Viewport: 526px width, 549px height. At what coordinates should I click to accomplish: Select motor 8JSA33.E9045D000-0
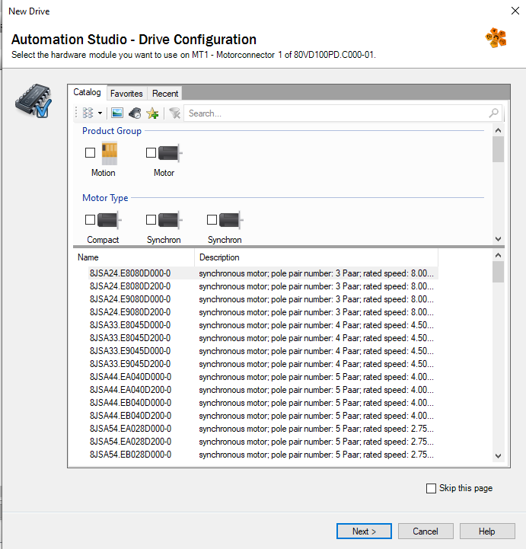click(130, 351)
